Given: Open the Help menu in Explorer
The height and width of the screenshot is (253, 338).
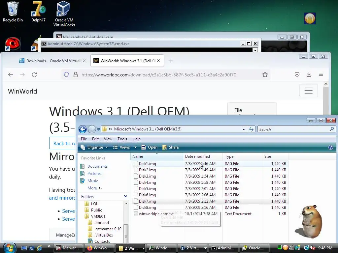Looking at the screenshot, I should [136, 139].
